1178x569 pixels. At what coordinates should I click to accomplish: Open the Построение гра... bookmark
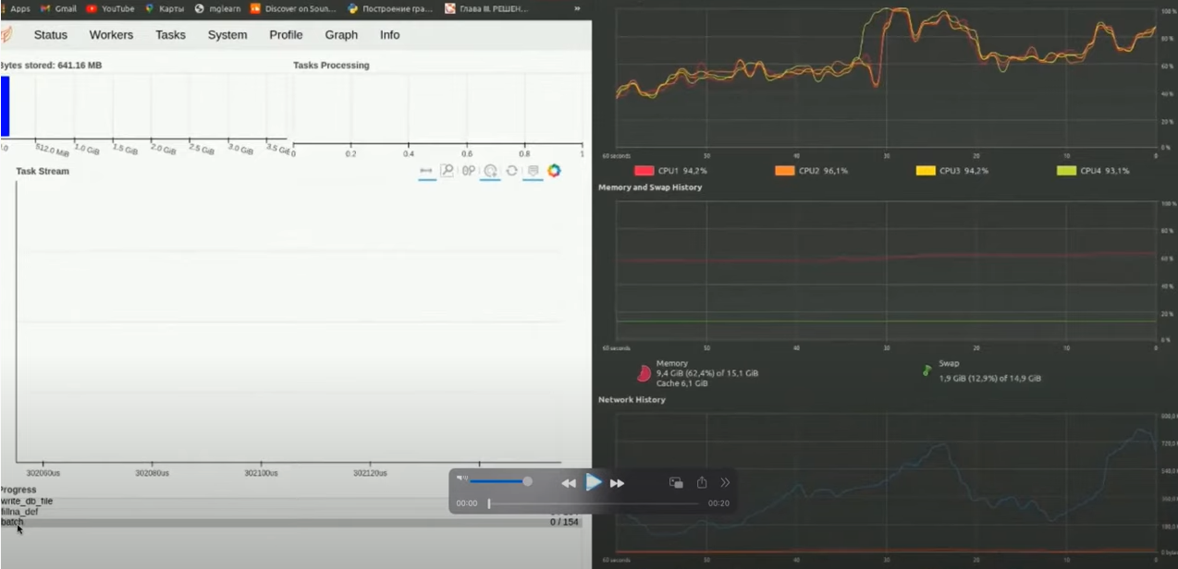[391, 8]
